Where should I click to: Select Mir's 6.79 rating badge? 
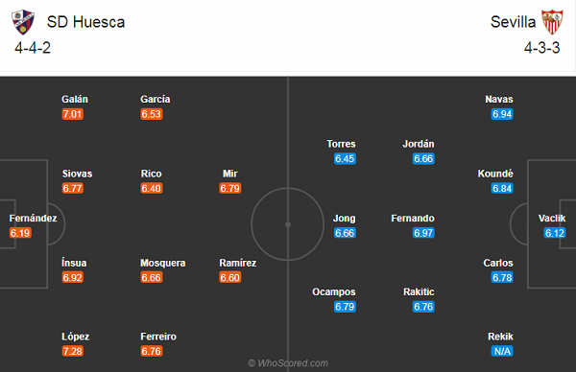click(230, 188)
